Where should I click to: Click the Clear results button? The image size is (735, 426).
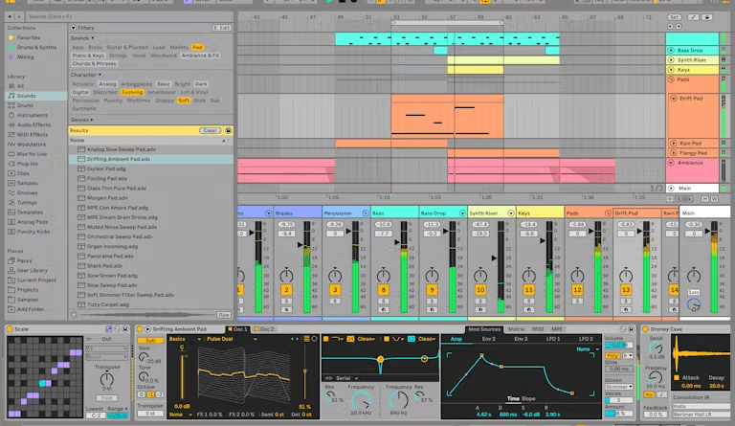pyautogui.click(x=210, y=130)
